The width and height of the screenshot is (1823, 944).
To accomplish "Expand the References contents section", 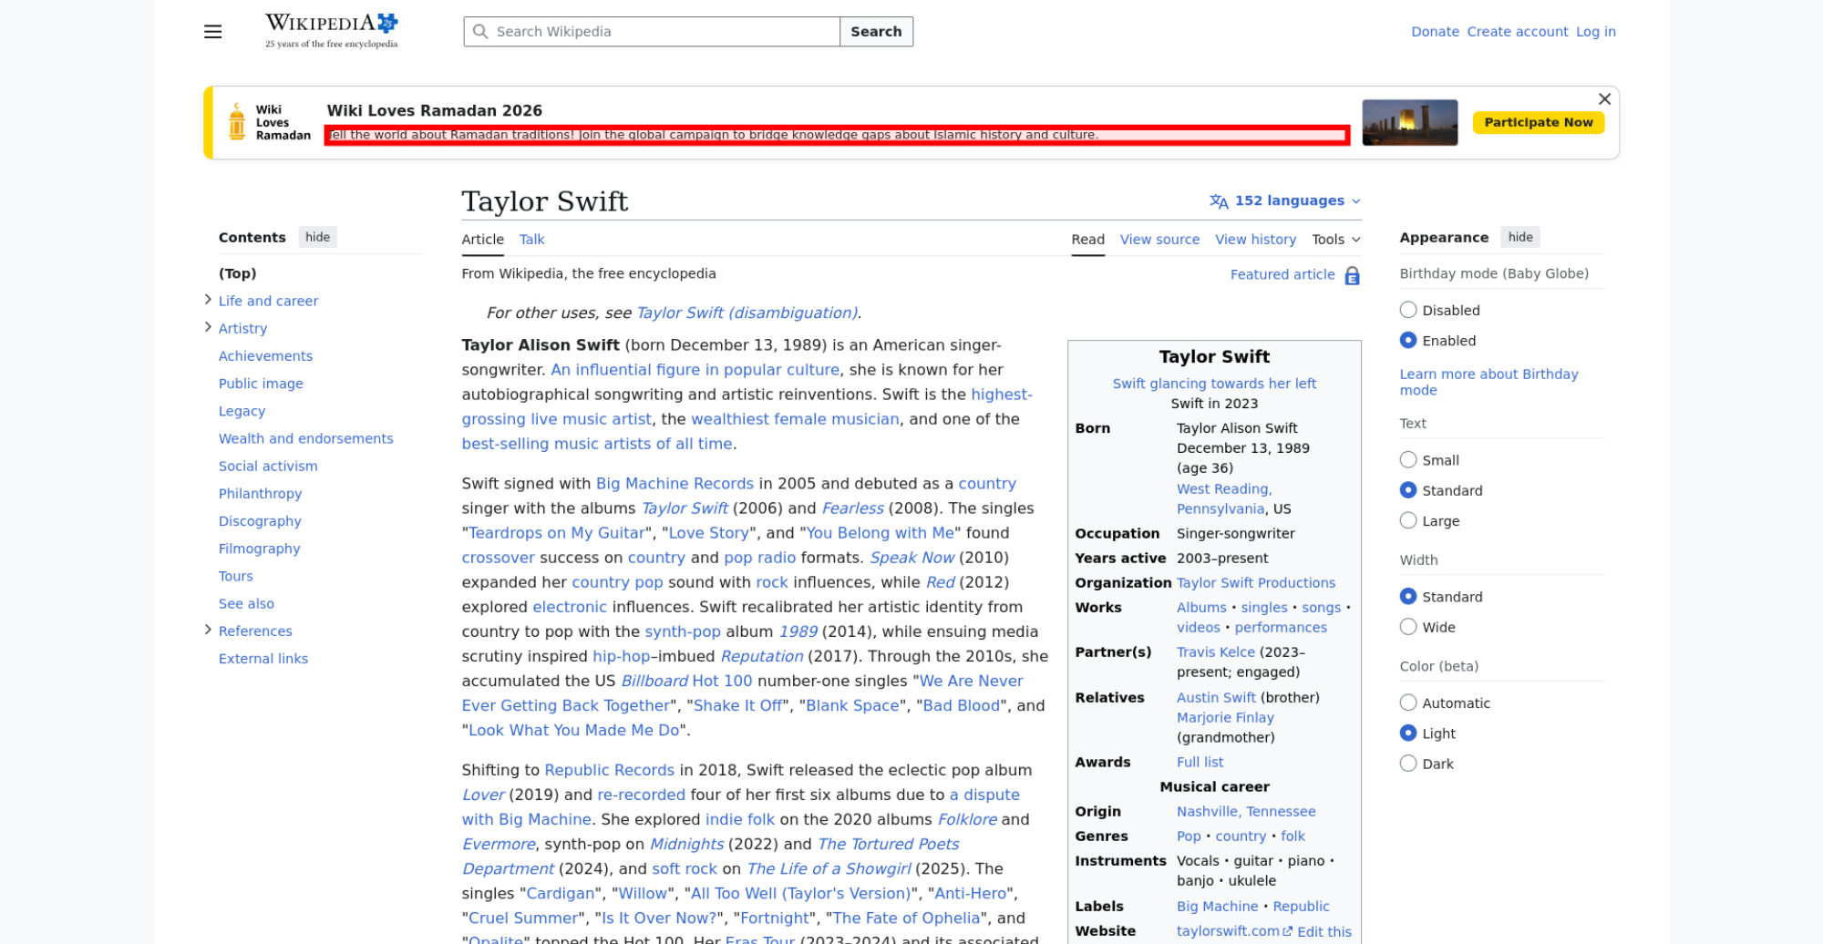I will (x=208, y=630).
